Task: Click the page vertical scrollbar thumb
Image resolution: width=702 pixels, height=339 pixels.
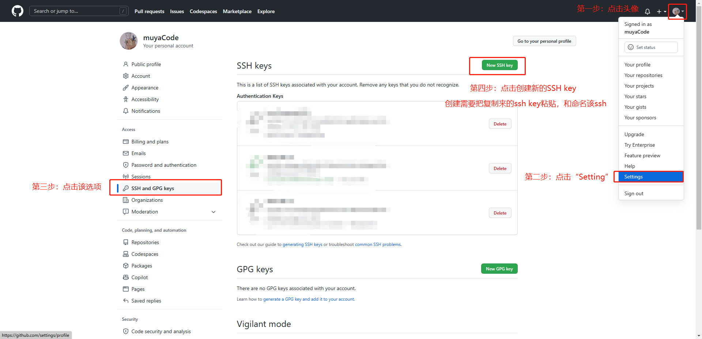Action: click(699, 119)
